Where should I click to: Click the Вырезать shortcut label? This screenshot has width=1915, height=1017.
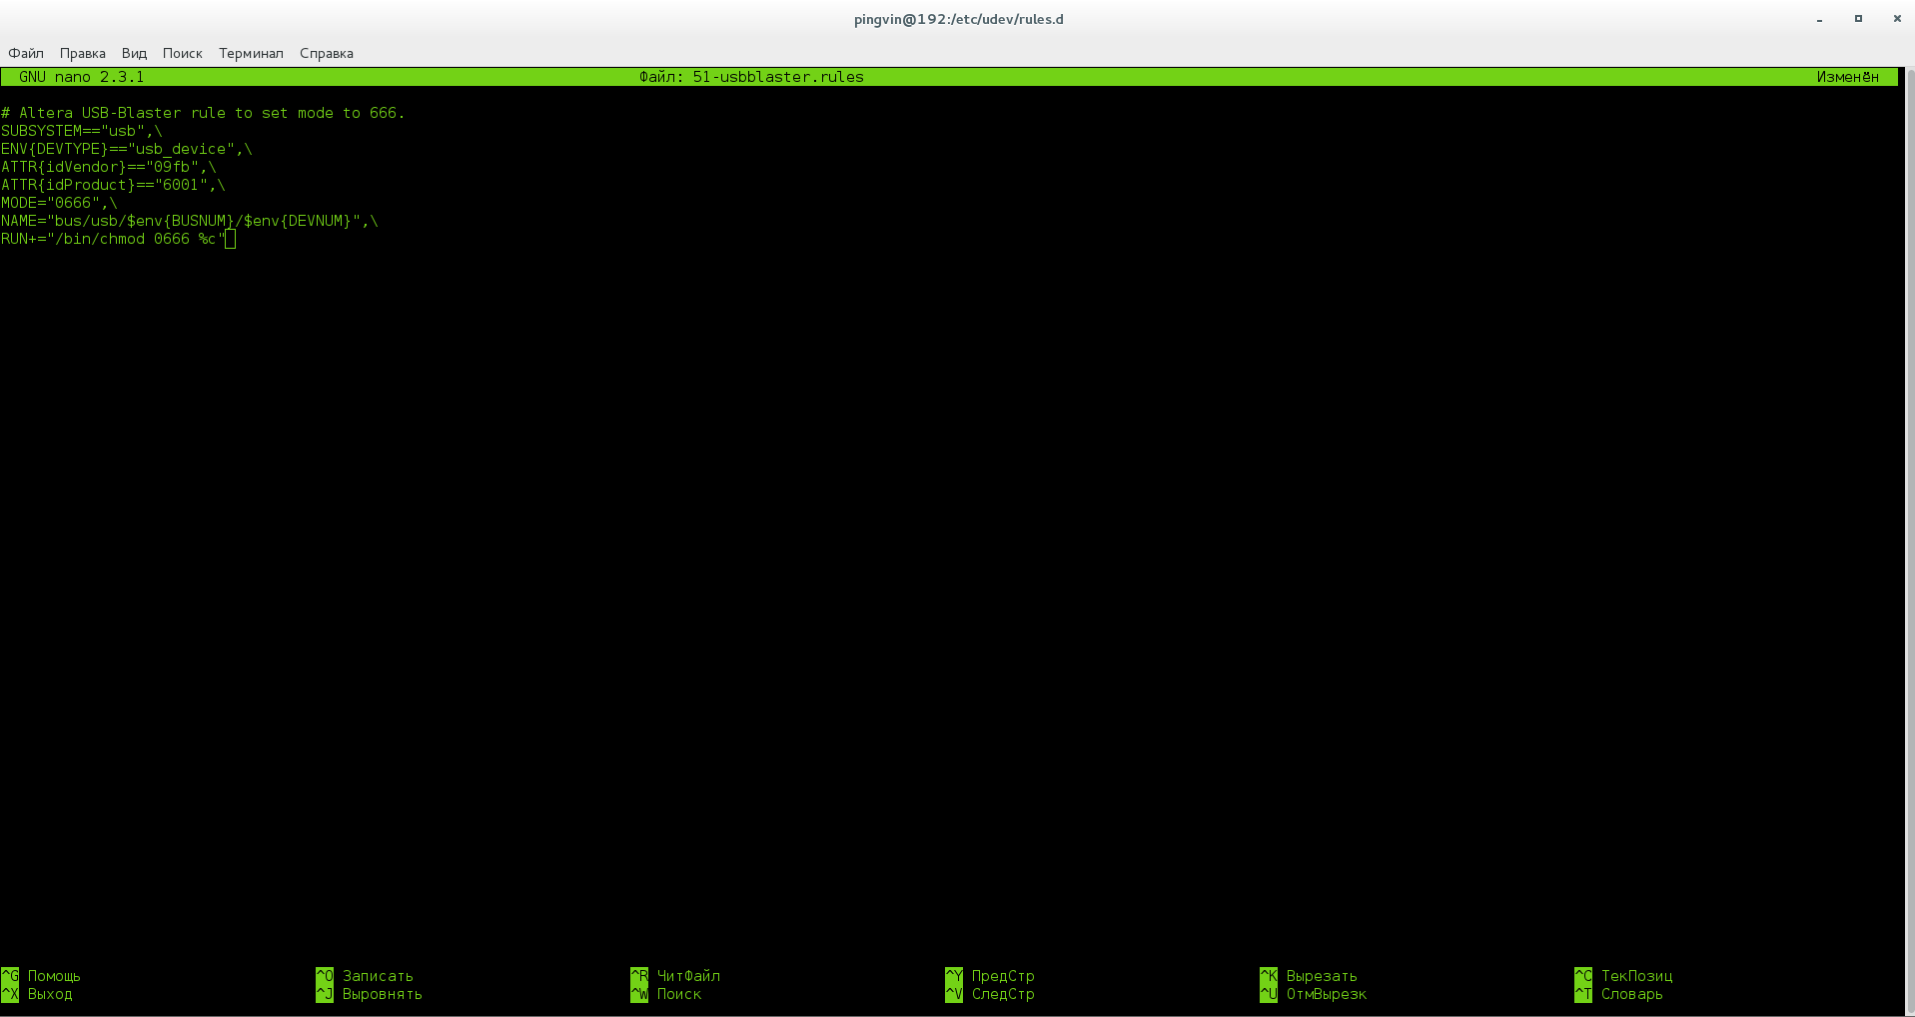coord(1322,976)
